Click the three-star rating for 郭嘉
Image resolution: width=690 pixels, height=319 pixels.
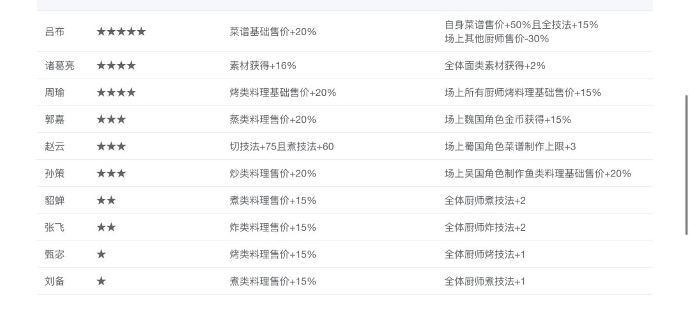[111, 120]
